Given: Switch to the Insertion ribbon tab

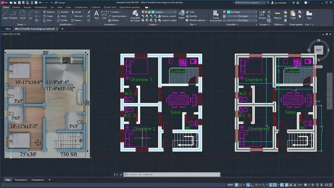Looking at the screenshot, I should click(16, 7).
